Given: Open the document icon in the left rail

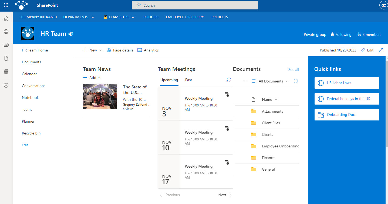Looking at the screenshot, I should 6,58.
